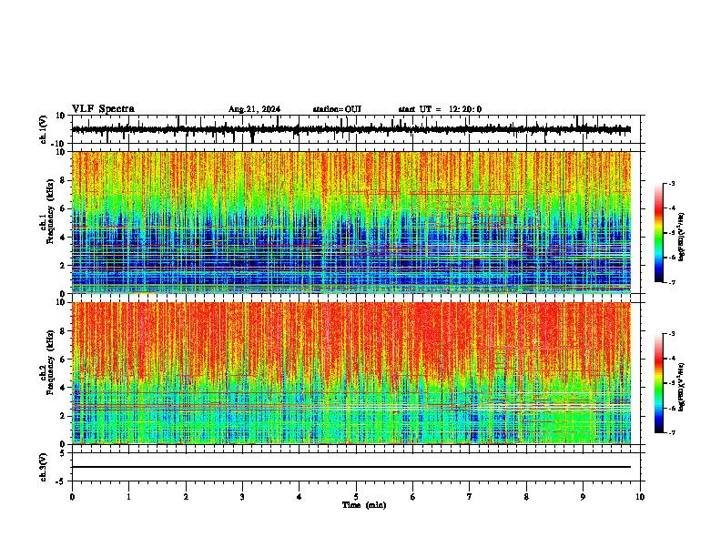Viewport: 721px width, 557px height.
Task: Click the "station=OUJ" label
Action: [x=337, y=109]
